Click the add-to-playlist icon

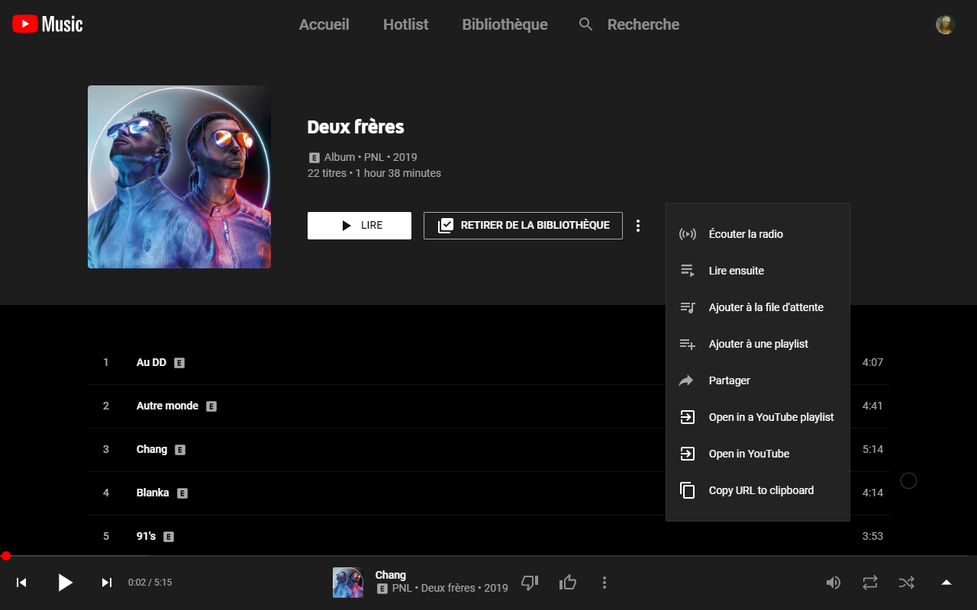point(688,344)
